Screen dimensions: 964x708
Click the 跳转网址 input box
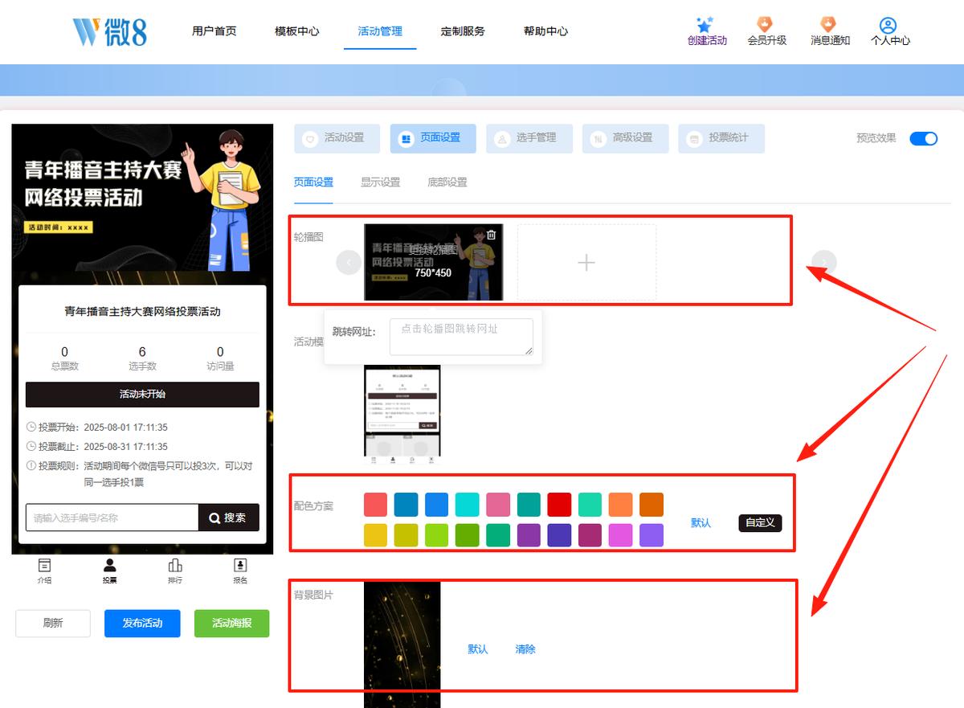(461, 337)
